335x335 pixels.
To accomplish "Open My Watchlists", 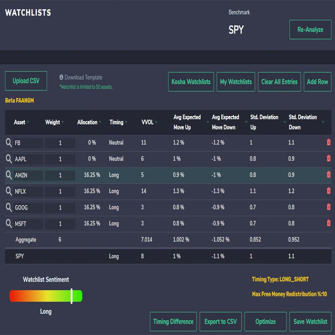I will 236,82.
